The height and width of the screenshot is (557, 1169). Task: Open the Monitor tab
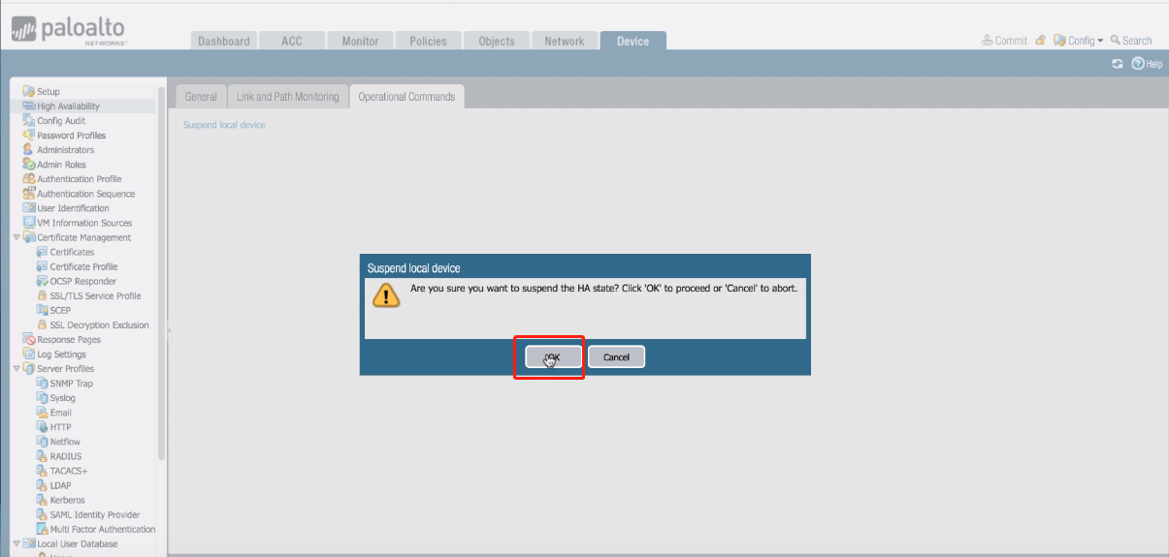tap(360, 41)
